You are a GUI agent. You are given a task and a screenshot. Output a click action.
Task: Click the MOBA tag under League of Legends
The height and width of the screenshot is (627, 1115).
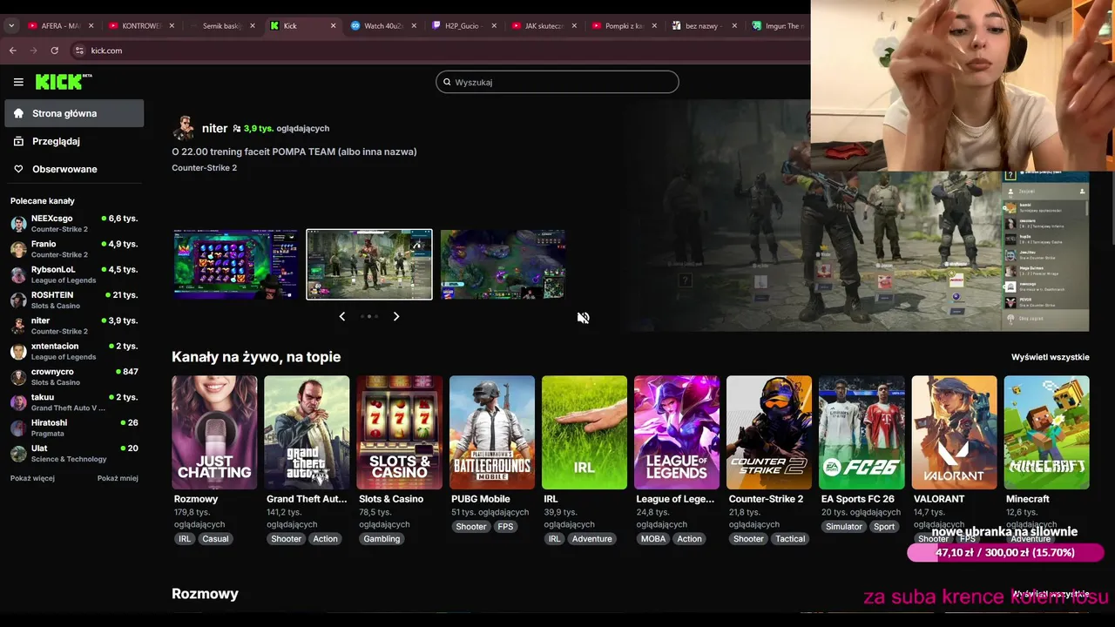tap(653, 539)
